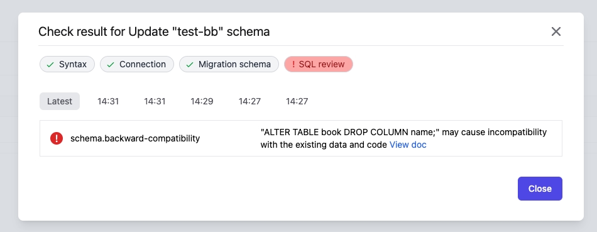Click the Check result for Update title
The width and height of the screenshot is (597, 232).
154,31
